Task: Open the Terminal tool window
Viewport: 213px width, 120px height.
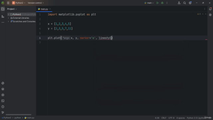Action: [x=3, y=101]
